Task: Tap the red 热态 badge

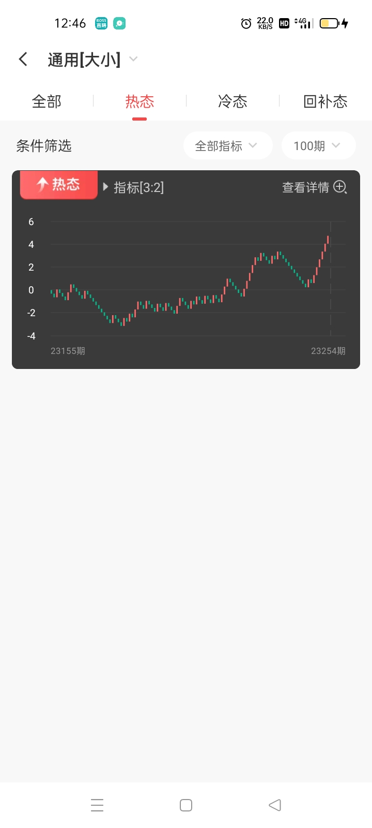Action: (x=59, y=184)
